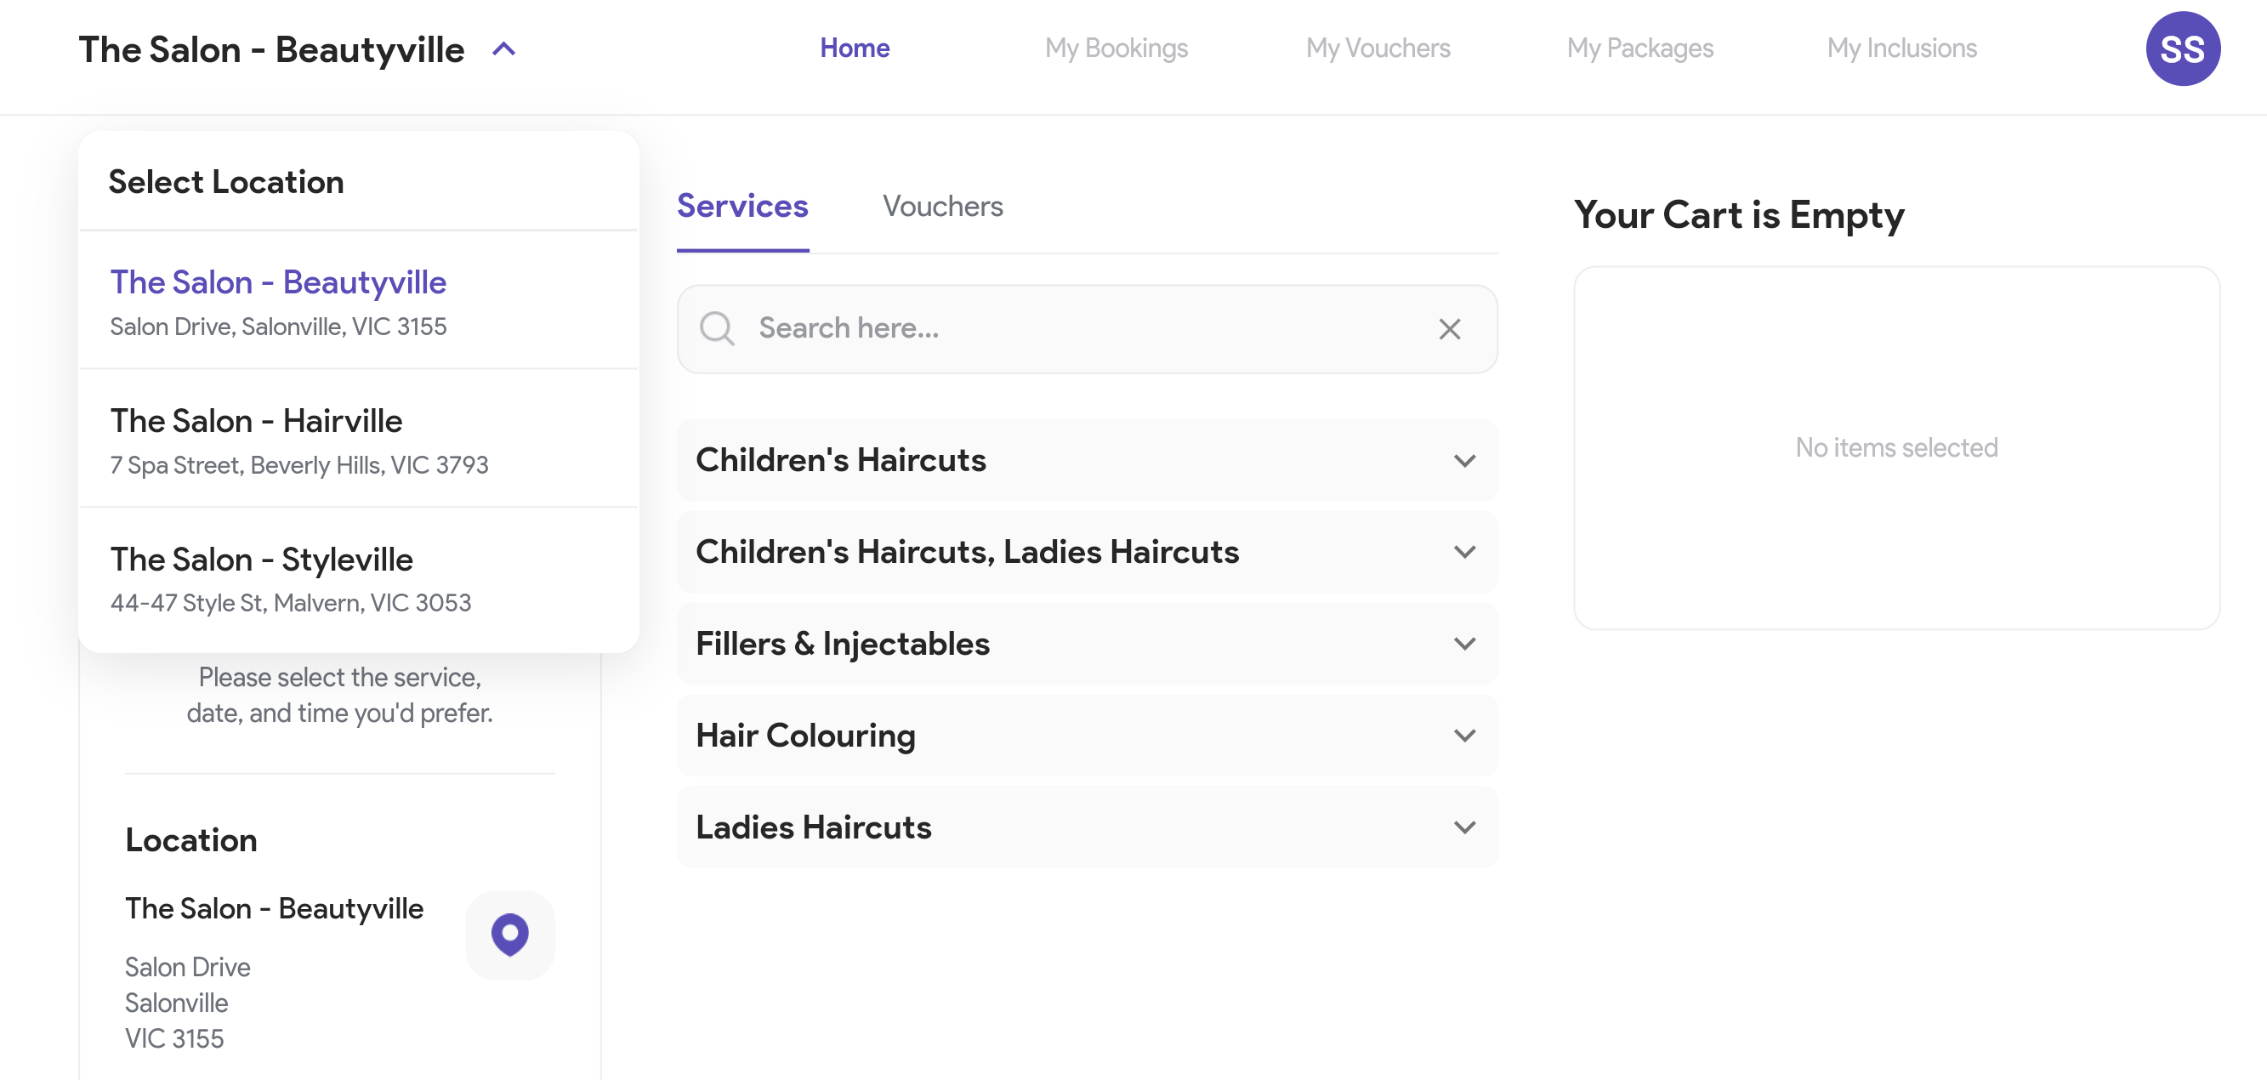Expand Children's Haircuts, Ladies Haircuts category
Viewport: 2267px width, 1080px height.
(1087, 552)
